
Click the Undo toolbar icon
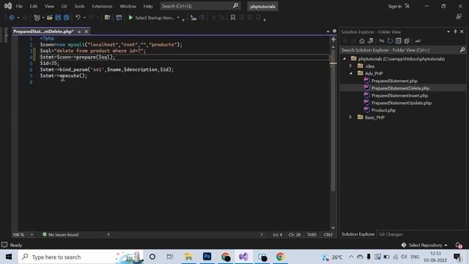(x=78, y=18)
